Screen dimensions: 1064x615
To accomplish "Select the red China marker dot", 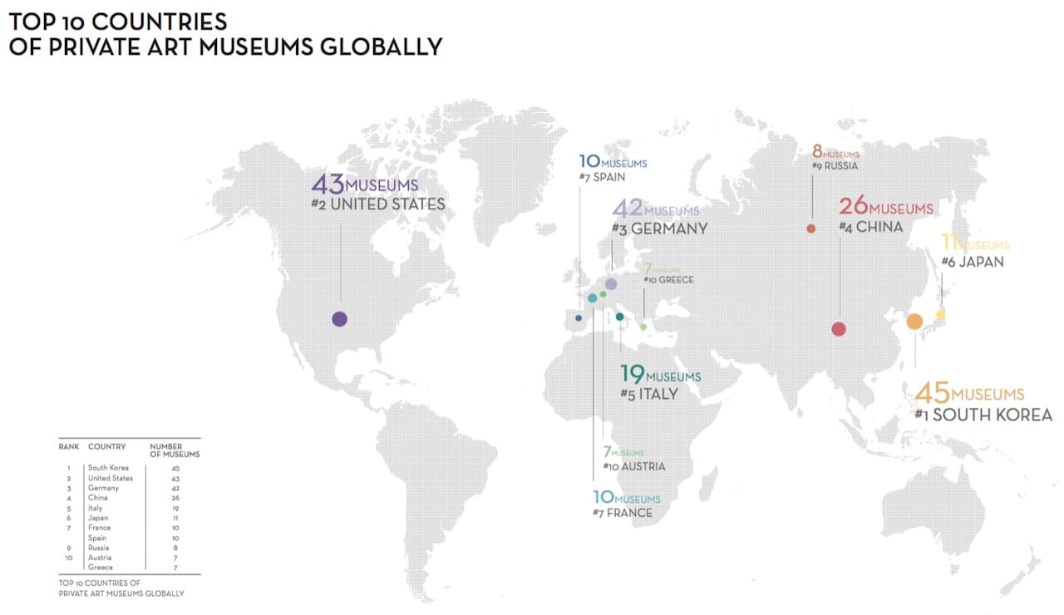I will point(839,329).
